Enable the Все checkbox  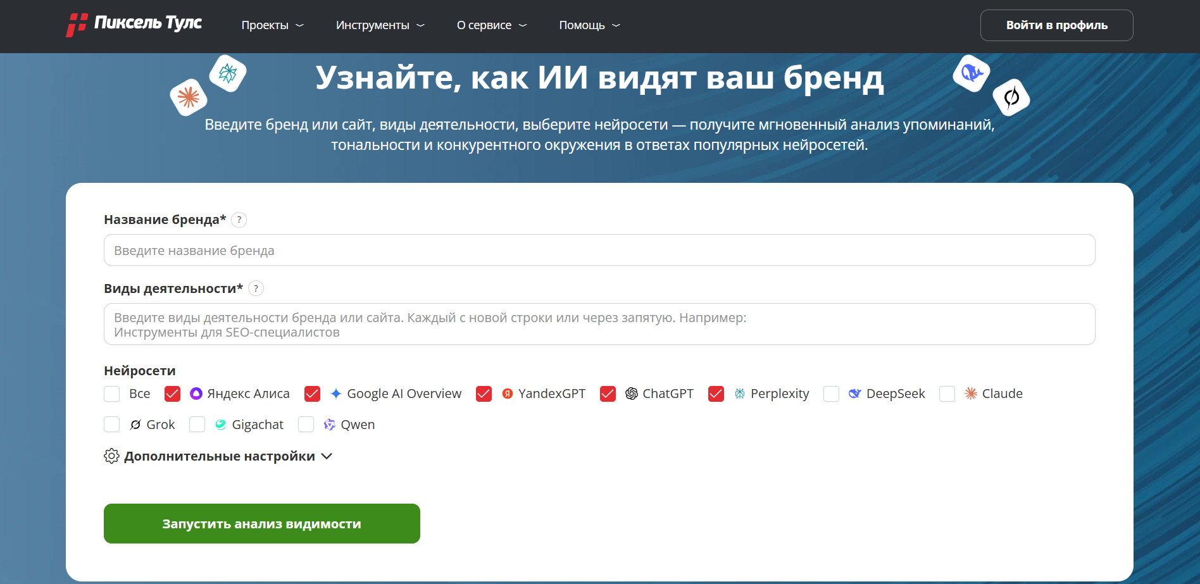(x=112, y=394)
